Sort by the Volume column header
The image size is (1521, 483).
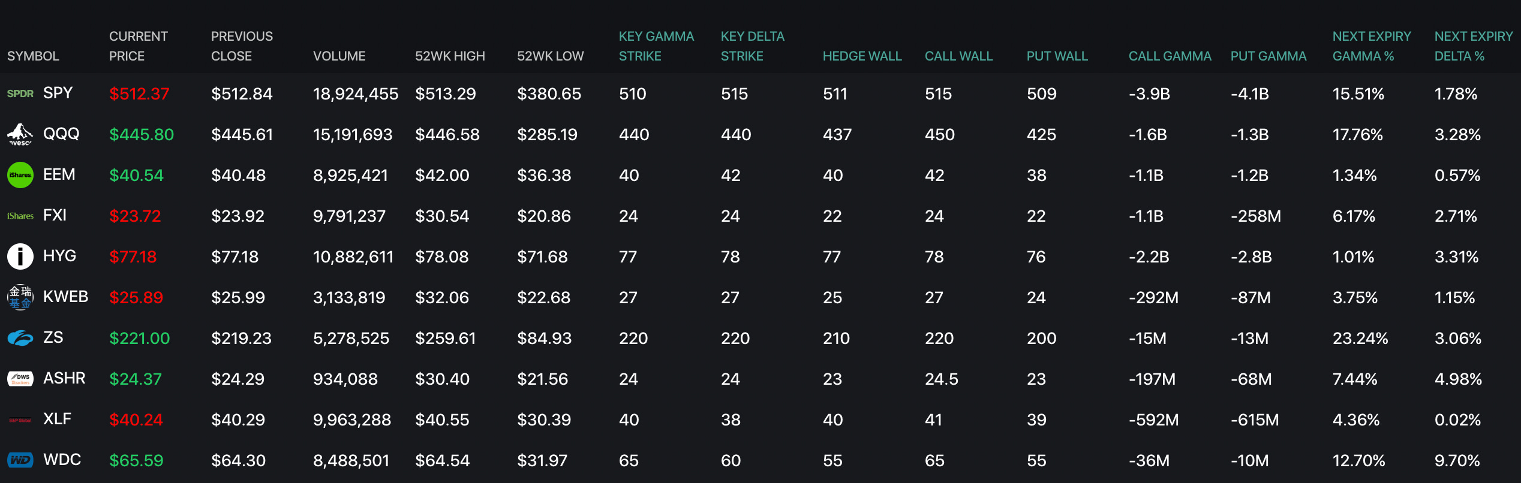339,56
